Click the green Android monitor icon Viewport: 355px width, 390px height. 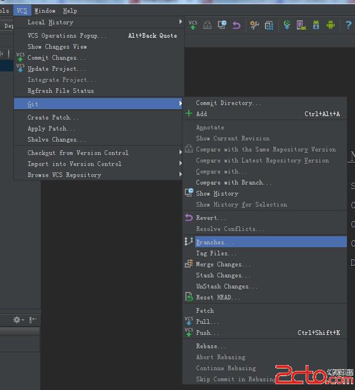tap(331, 25)
